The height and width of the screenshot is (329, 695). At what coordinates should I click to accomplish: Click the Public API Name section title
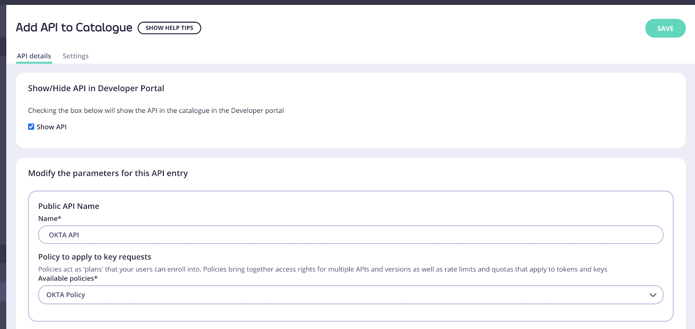69,206
